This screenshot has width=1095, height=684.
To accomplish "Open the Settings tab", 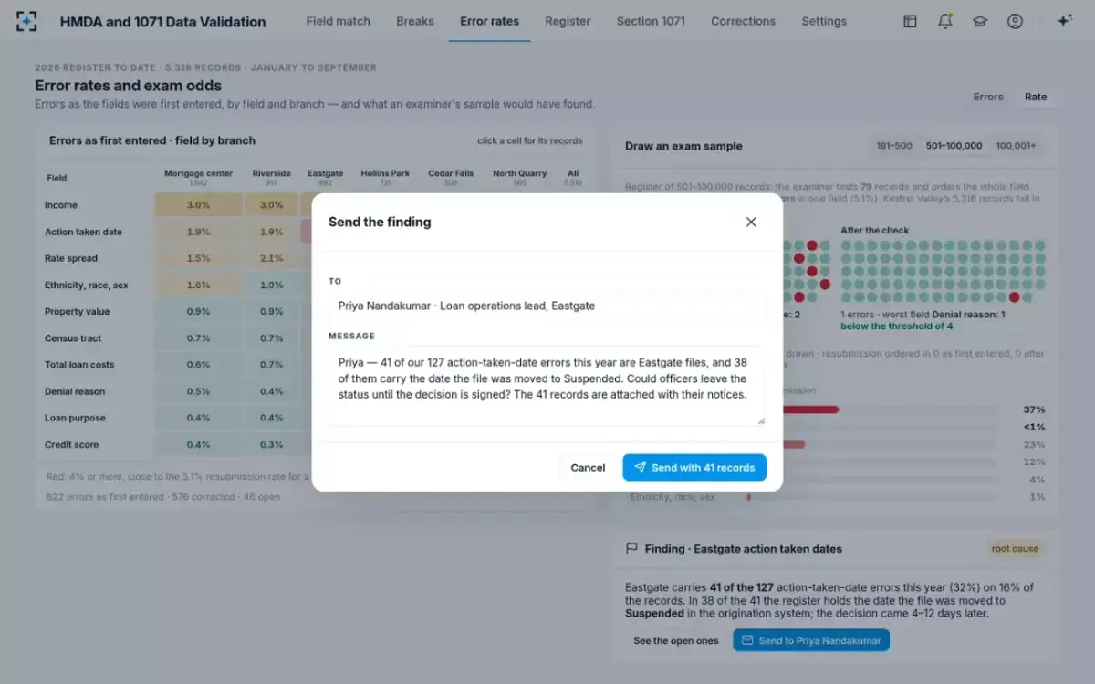I will coord(824,21).
